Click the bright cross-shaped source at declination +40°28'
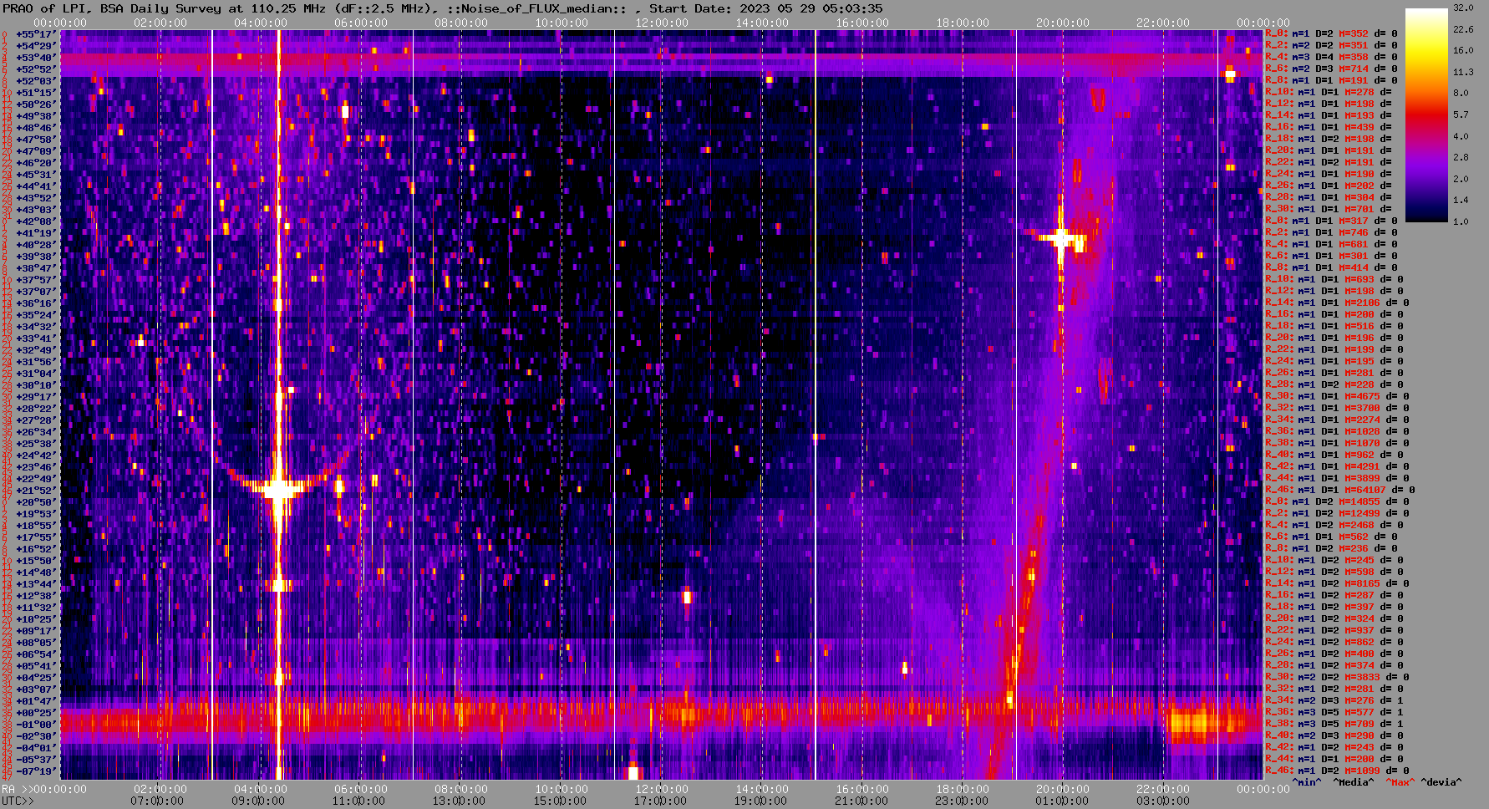The width and height of the screenshot is (1489, 809). point(1061,239)
